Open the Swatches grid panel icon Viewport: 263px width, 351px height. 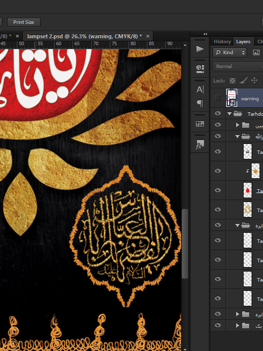[x=200, y=124]
